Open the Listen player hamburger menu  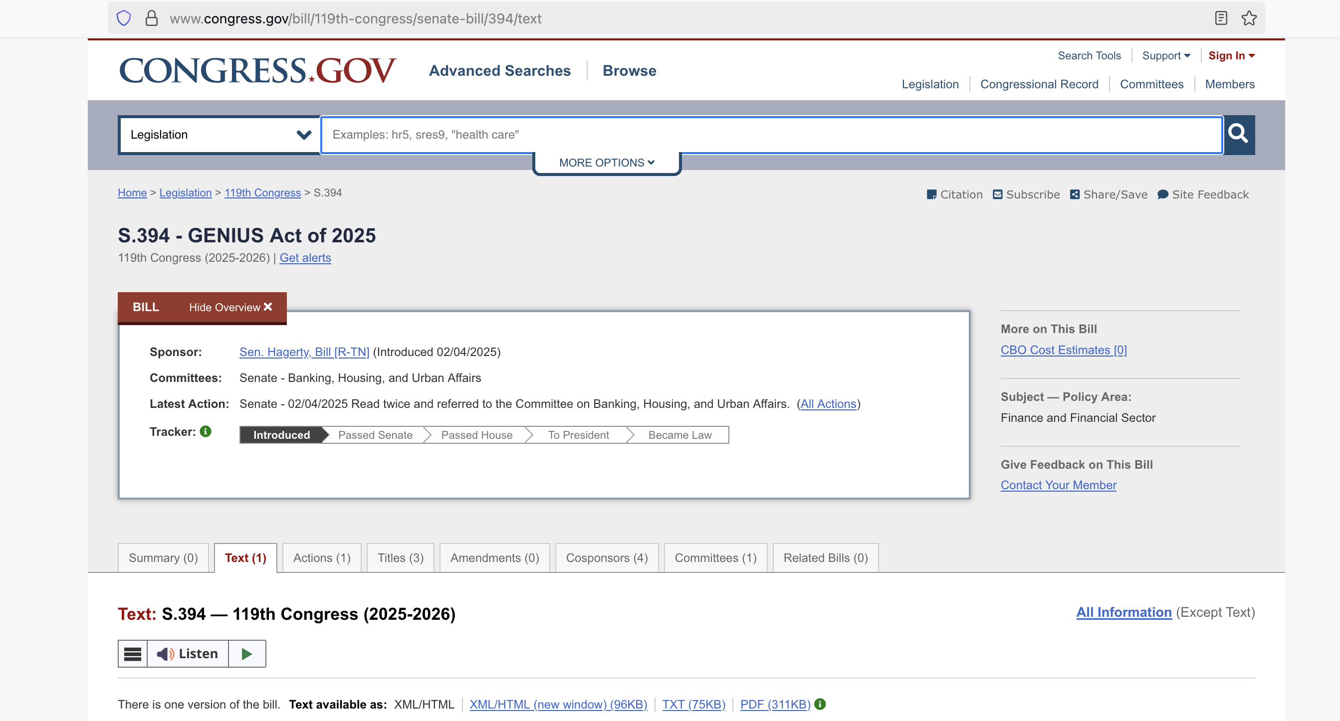pyautogui.click(x=133, y=653)
